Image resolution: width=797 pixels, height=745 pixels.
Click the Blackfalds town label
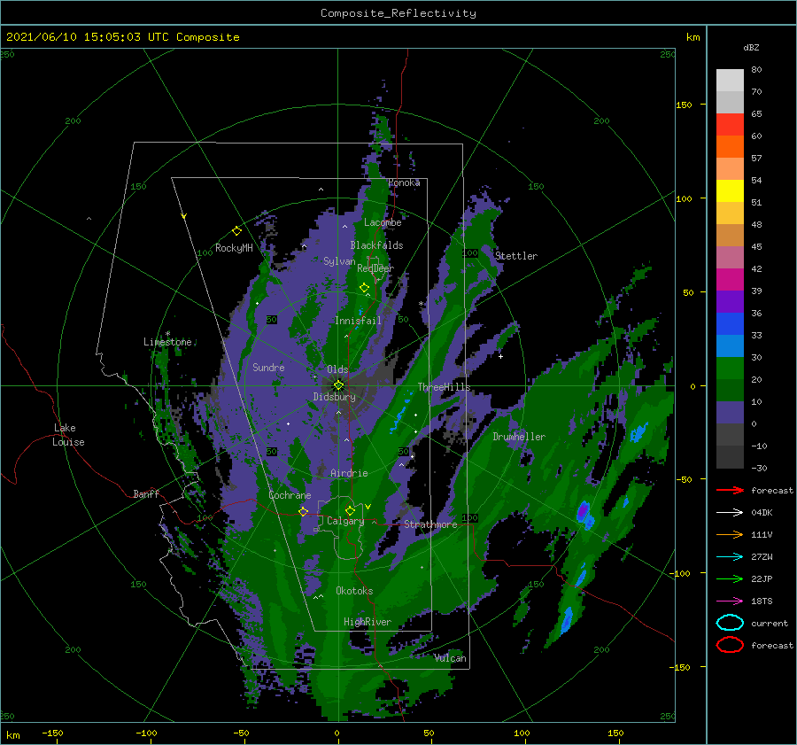(376, 245)
